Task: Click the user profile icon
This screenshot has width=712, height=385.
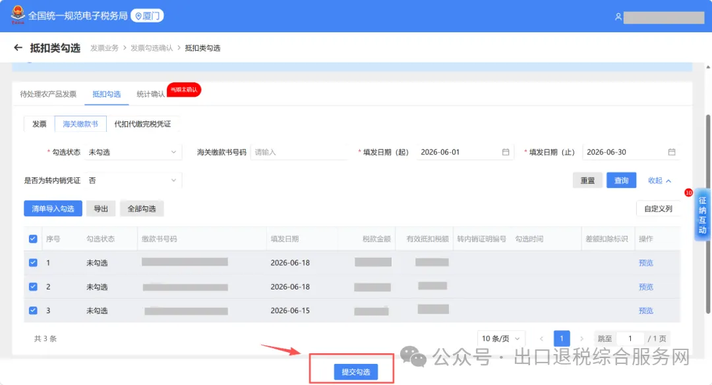Action: 618,16
